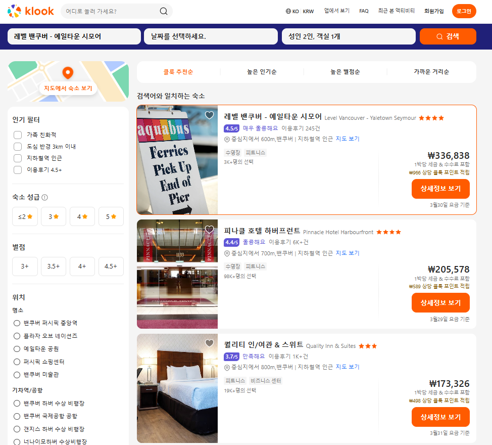This screenshot has width=492, height=445.
Task: Check the 지하철역 인근 filter
Action: coord(18,158)
